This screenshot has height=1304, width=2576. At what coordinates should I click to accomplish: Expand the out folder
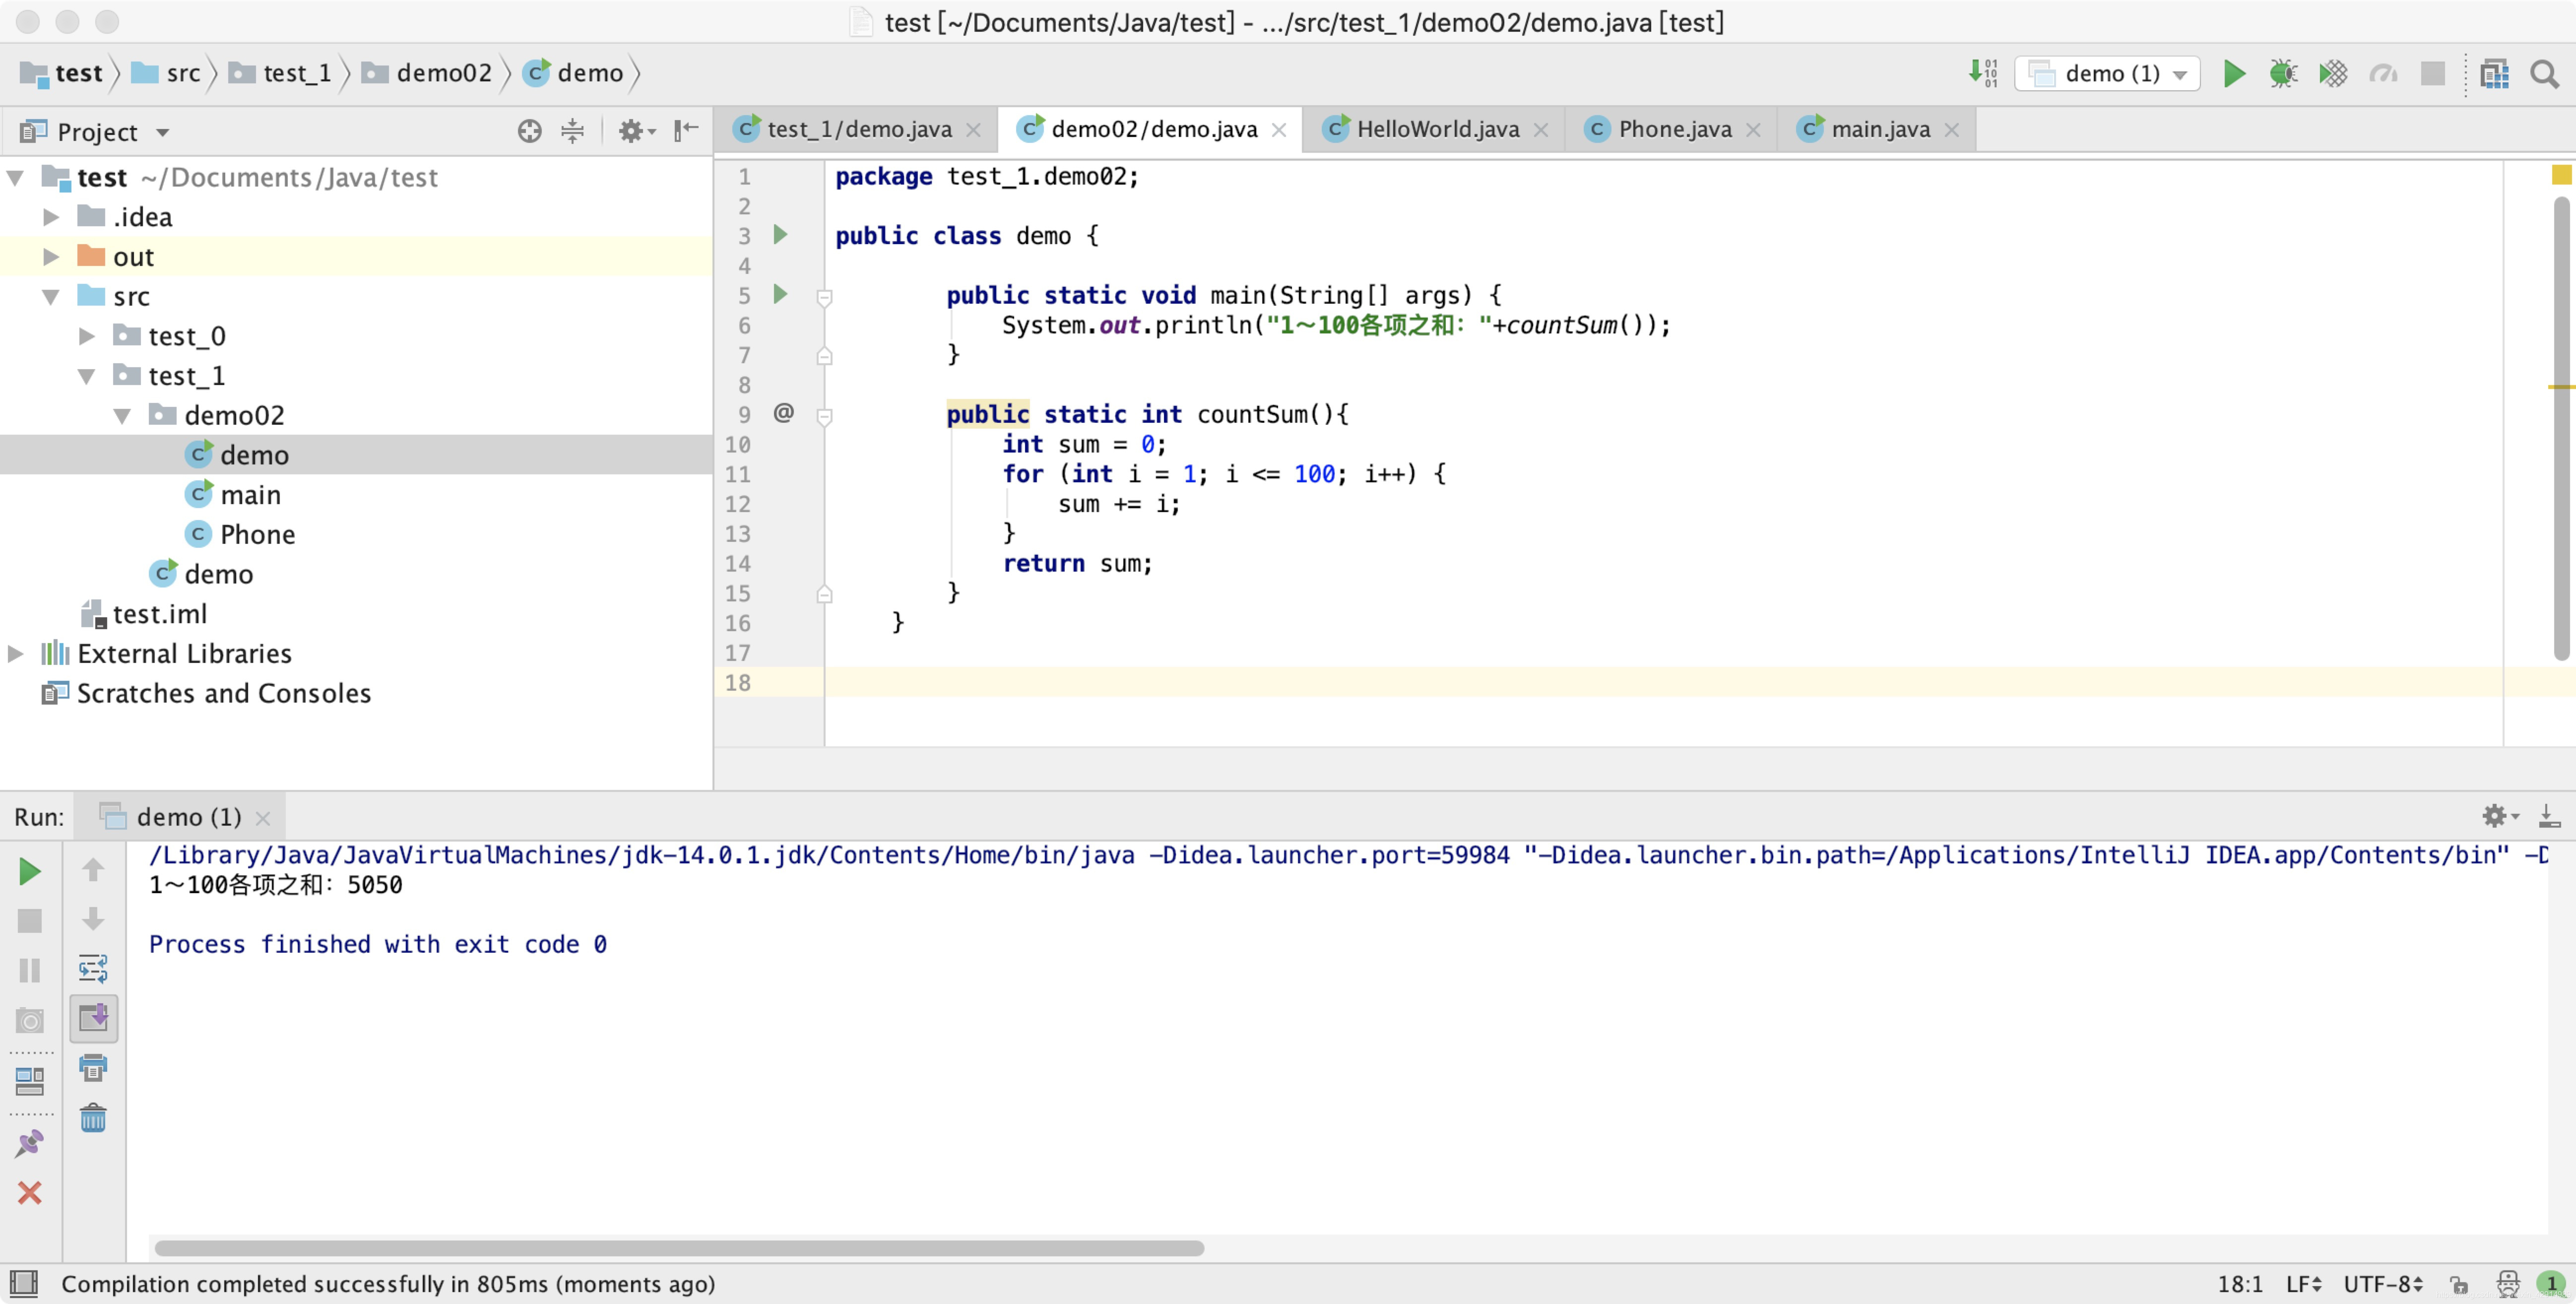click(51, 257)
